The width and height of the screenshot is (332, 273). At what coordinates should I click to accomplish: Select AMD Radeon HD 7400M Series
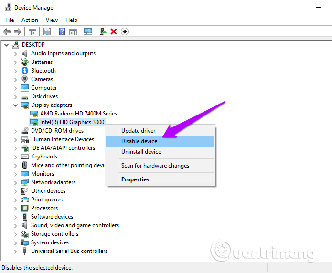point(78,114)
